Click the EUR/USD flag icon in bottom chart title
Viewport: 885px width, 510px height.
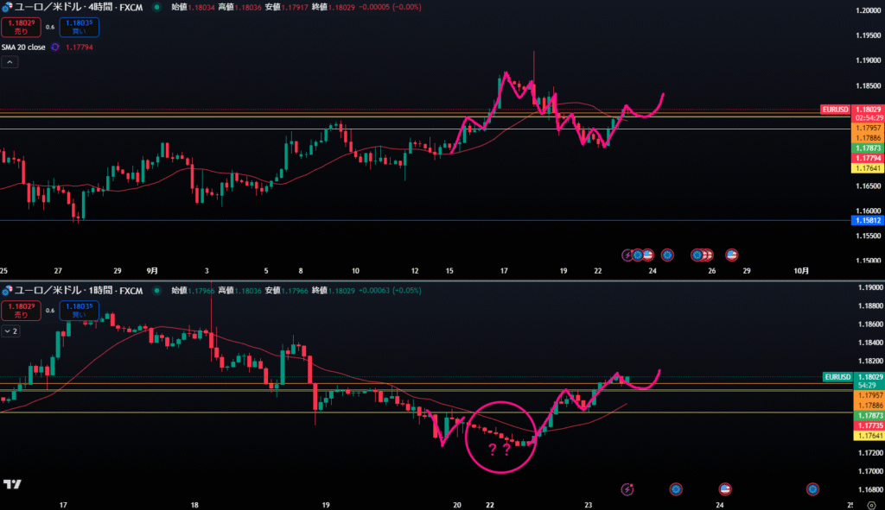pyautogui.click(x=8, y=290)
